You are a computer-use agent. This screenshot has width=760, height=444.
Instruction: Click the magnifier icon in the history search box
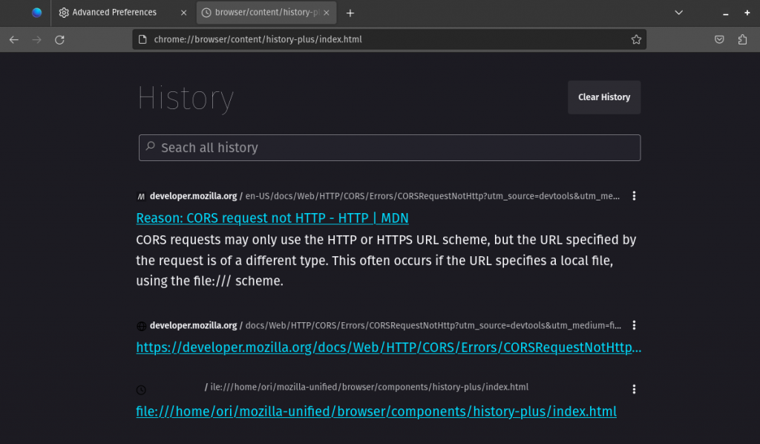click(150, 146)
